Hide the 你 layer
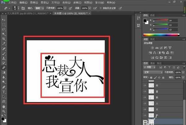 tap(145, 85)
